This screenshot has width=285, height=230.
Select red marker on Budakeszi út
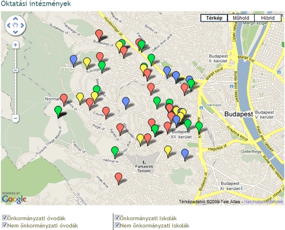tap(99, 34)
